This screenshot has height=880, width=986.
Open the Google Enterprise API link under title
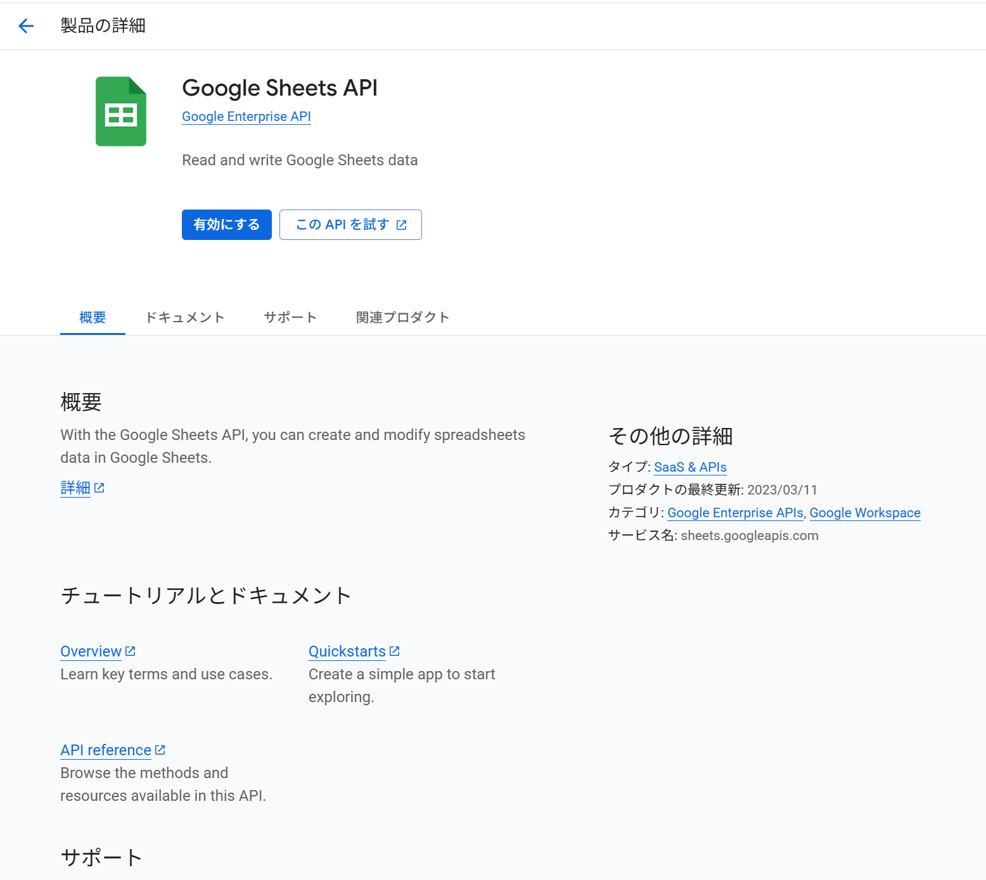[x=246, y=116]
